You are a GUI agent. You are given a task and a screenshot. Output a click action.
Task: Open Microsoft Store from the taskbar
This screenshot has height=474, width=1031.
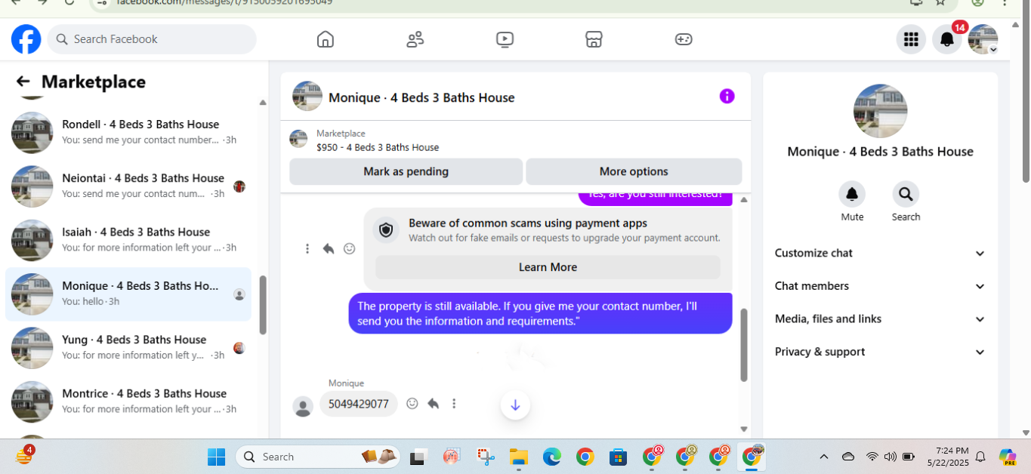(618, 457)
